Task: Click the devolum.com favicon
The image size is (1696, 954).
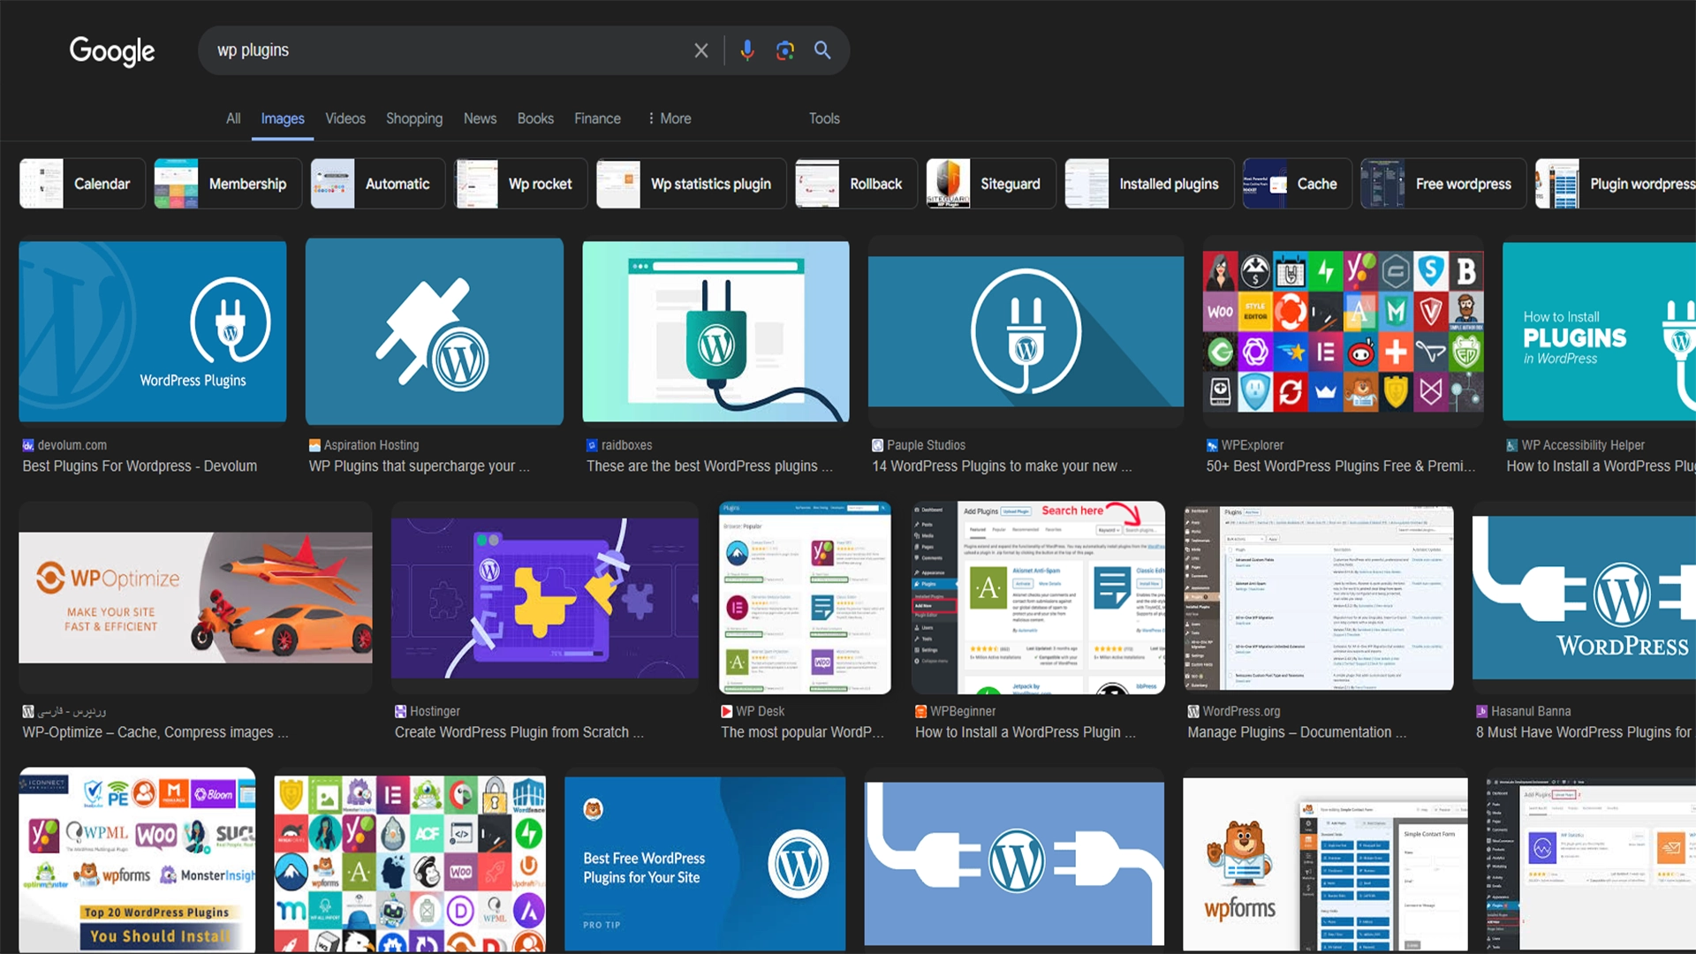Action: [x=28, y=445]
